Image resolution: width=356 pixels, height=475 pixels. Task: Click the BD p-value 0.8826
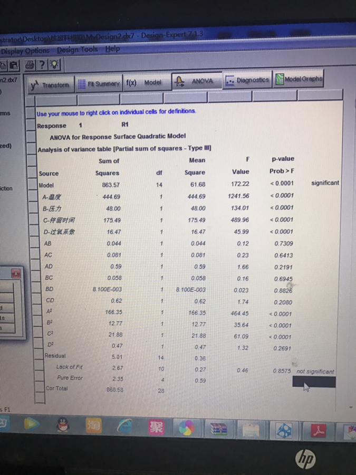pyautogui.click(x=283, y=291)
